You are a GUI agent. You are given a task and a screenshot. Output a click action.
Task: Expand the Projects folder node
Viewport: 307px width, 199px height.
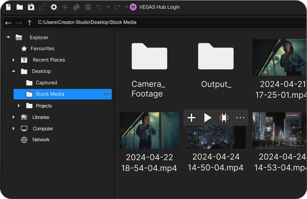[19, 106]
